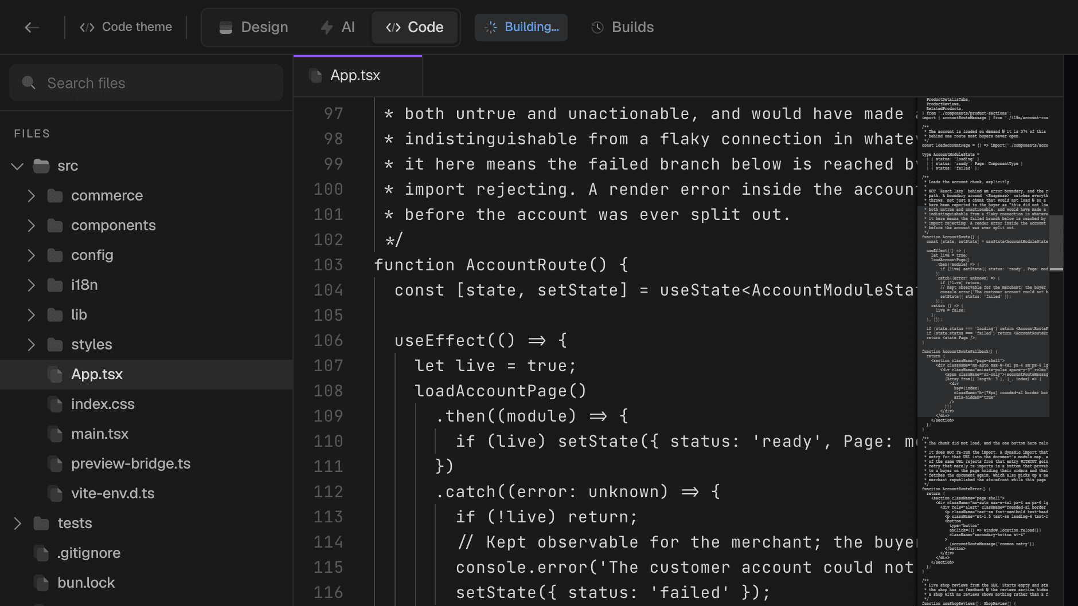1078x606 pixels.
Task: Click 'if (!live) return;' code line
Action: [x=546, y=517]
